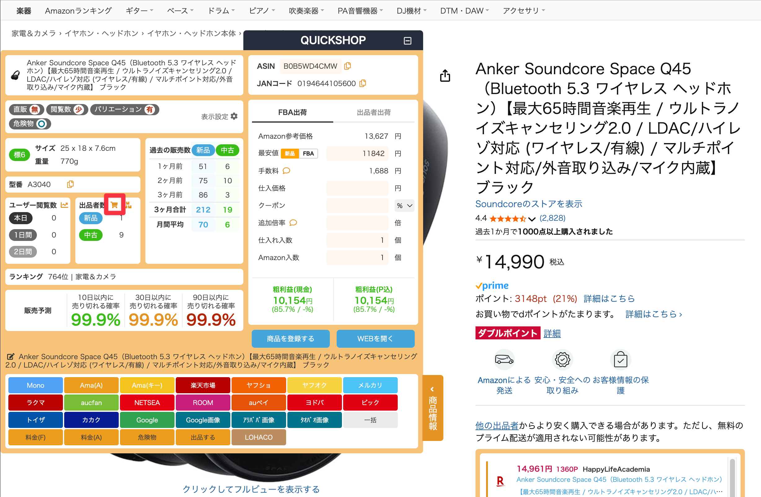
Task: Expand the DJ機材 menu
Action: 412,11
